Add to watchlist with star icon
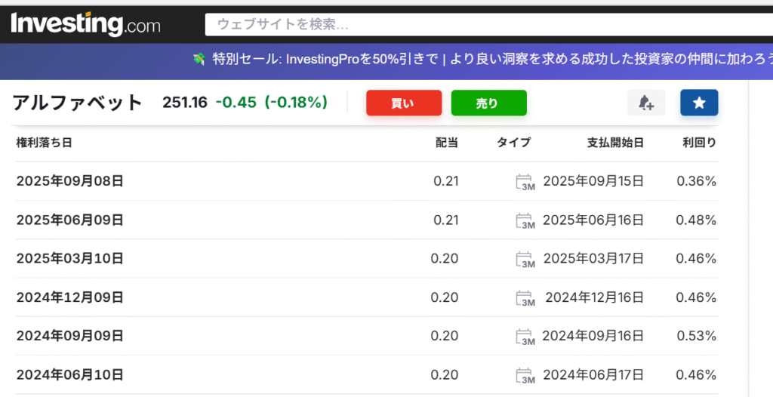Image resolution: width=773 pixels, height=397 pixels. coord(699,103)
